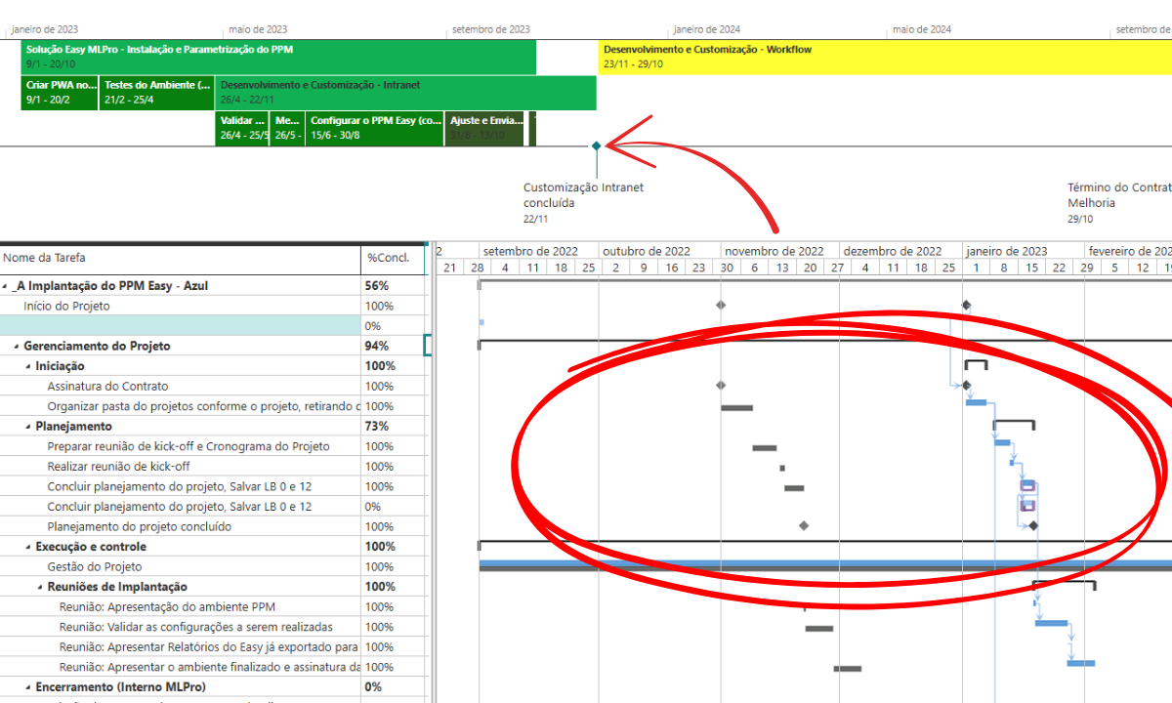Select the yellow Desenvolvimento e Customização - Workflow bar
Screen dimensions: 1172x703
885,58
